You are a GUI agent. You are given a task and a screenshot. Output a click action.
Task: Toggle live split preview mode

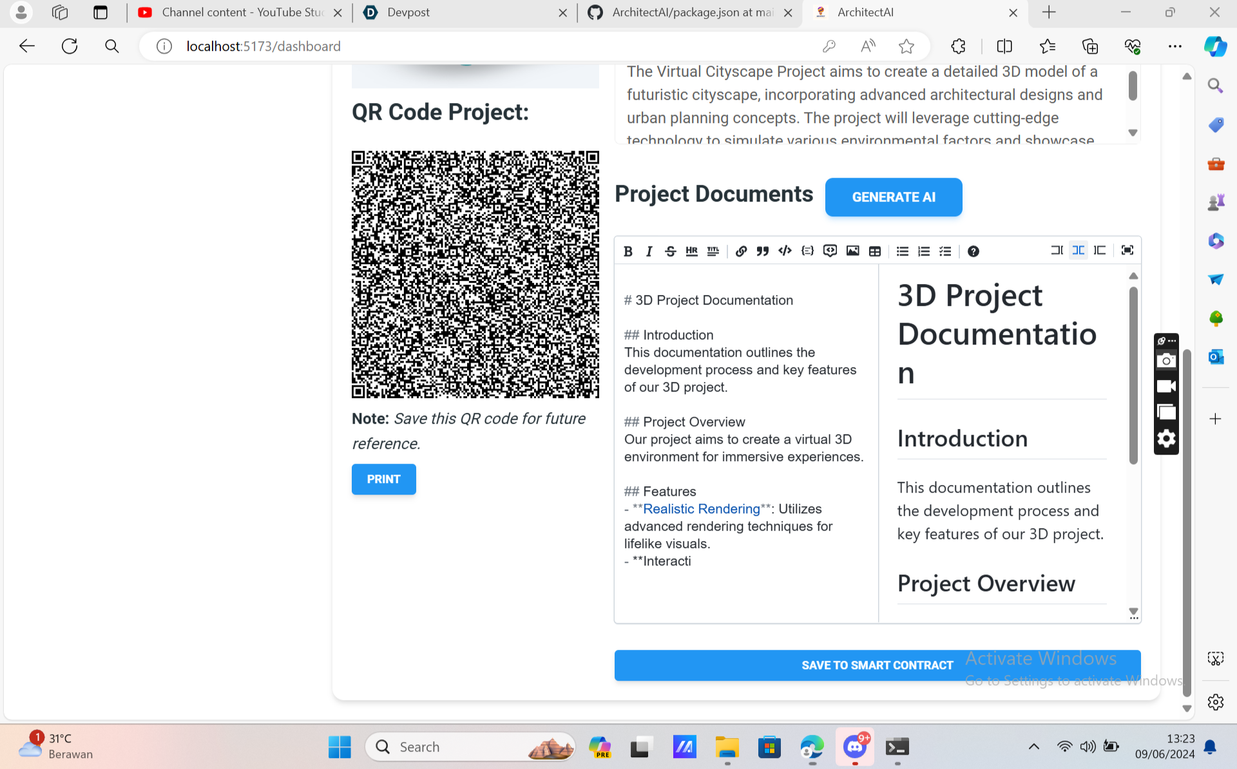click(x=1078, y=251)
